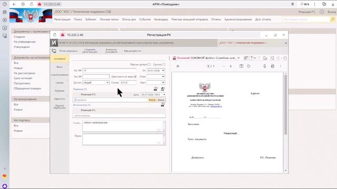Open the От date dropdown
Image resolution: width=337 pixels, height=189 pixels.
pos(163,70)
